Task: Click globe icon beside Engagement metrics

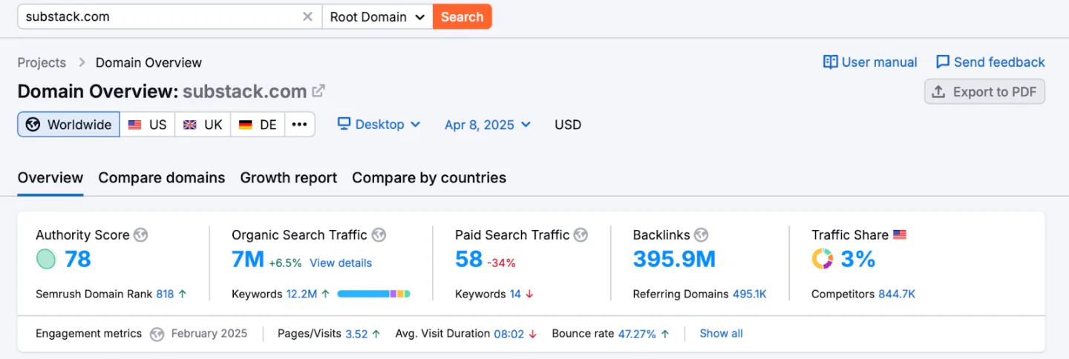Action: pyautogui.click(x=157, y=334)
